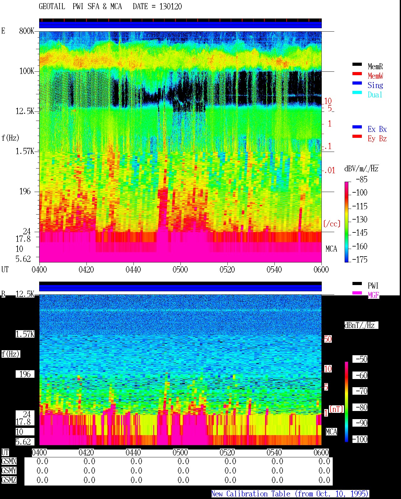Viewport: 401px width, 499px height.
Task: Click the MCA label beside the E panel
Action: [331, 249]
